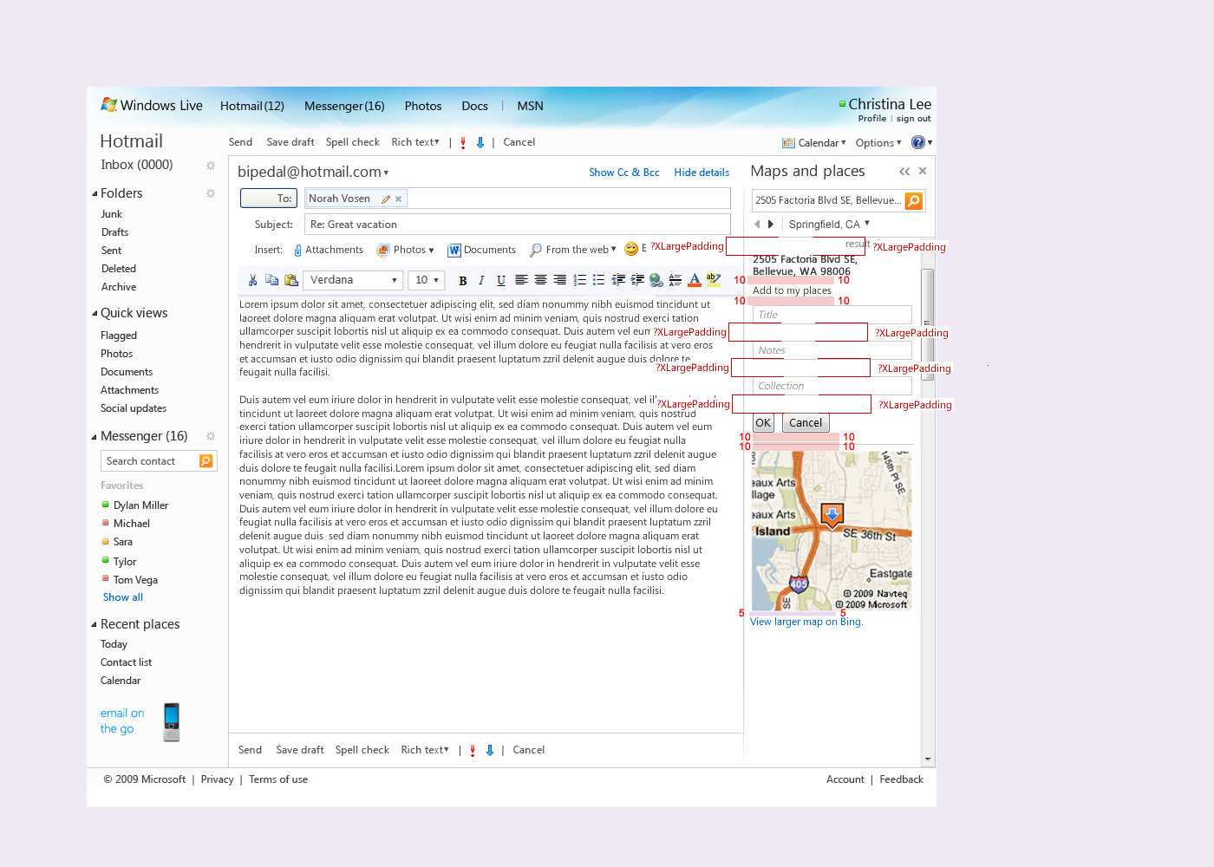This screenshot has height=867, width=1214.
Task: Open the Photos tab in header
Action: click(x=423, y=106)
